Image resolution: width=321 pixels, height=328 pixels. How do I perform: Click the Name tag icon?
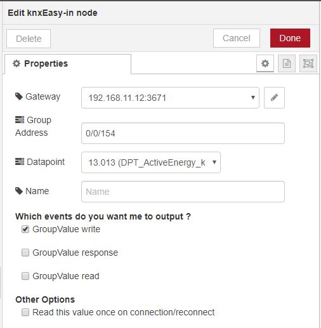pyautogui.click(x=19, y=191)
